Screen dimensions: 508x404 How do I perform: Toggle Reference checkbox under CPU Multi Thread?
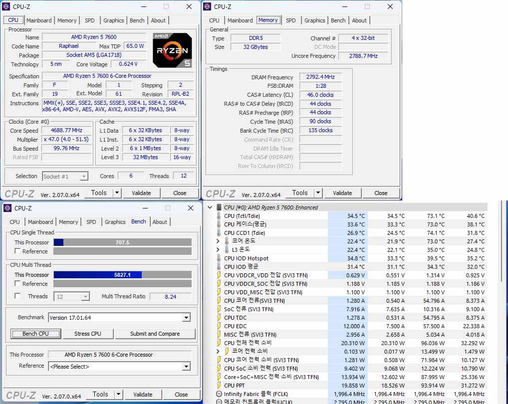click(x=17, y=283)
